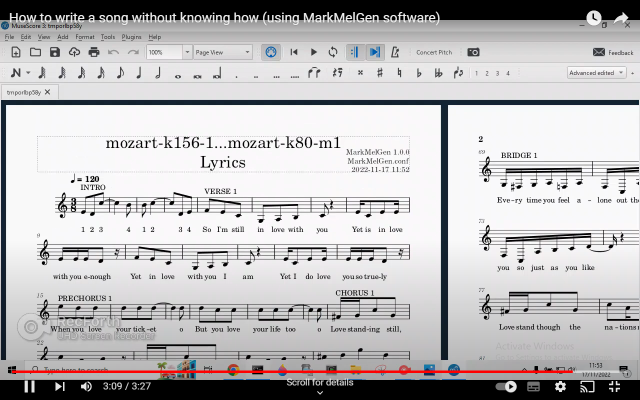Expand the note input mode dropdown arrow
Image resolution: width=640 pixels, height=400 pixels.
pos(28,73)
